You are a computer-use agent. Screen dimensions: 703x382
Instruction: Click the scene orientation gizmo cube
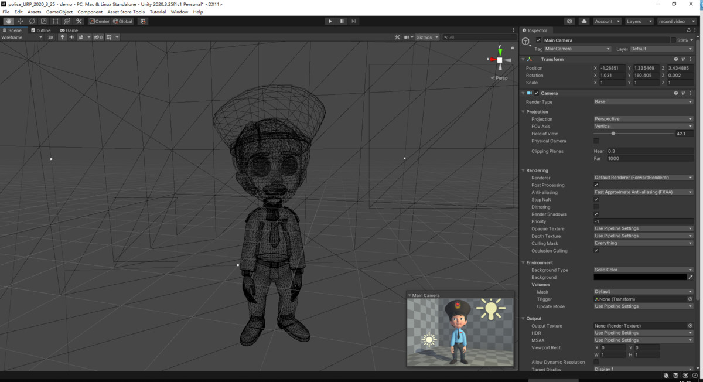point(500,60)
